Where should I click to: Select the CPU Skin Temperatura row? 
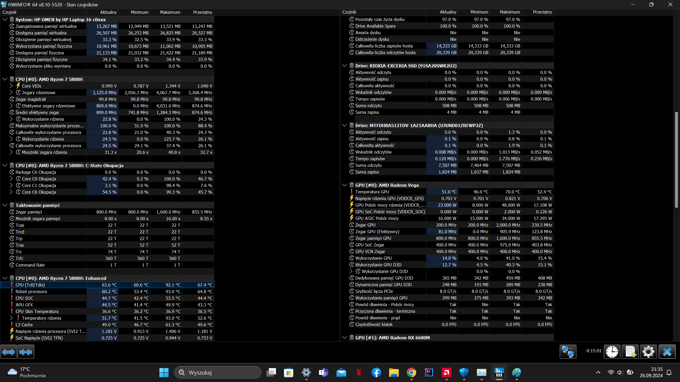pos(107,311)
